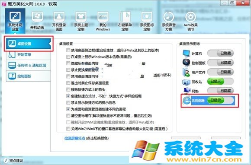Image resolution: width=251 pixels, height=165 pixels.
Task: Close the 魔方美化大师 window
Action: coord(243,3)
